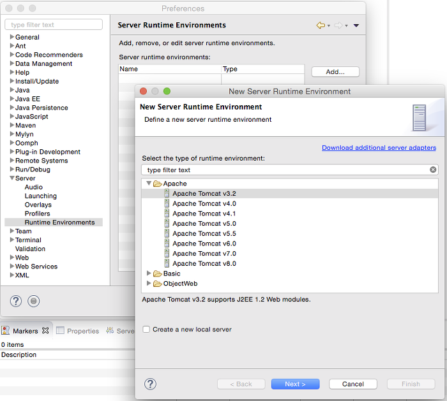Viewport: 447px width, 401px height.
Task: Select Runtime Environments under Server
Action: [59, 222]
